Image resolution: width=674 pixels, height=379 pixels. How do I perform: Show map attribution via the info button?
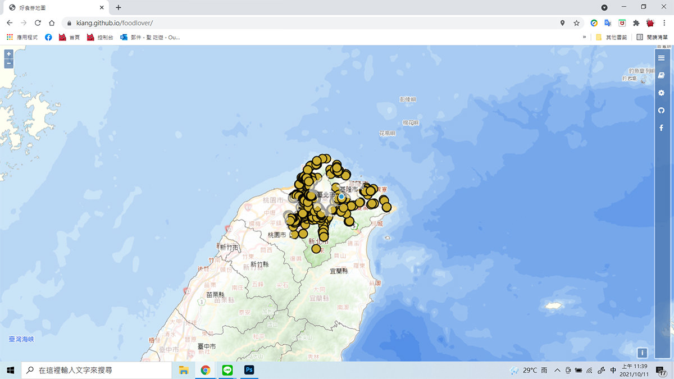643,353
